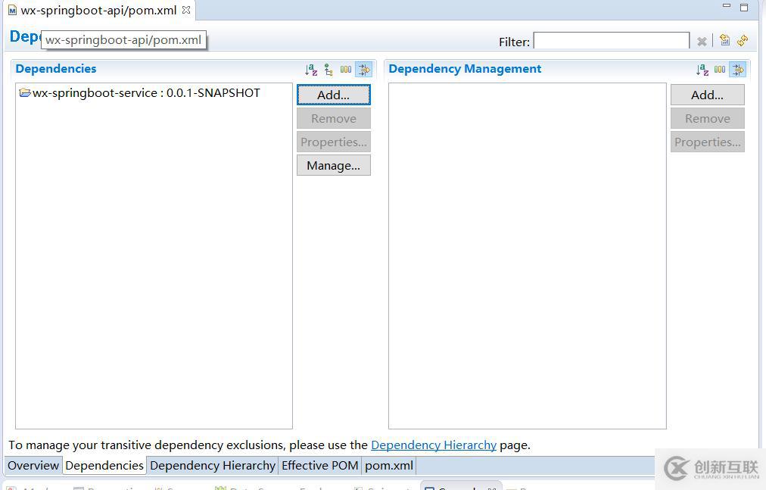This screenshot has height=490, width=766.
Task: Click Manage... button
Action: (x=334, y=165)
